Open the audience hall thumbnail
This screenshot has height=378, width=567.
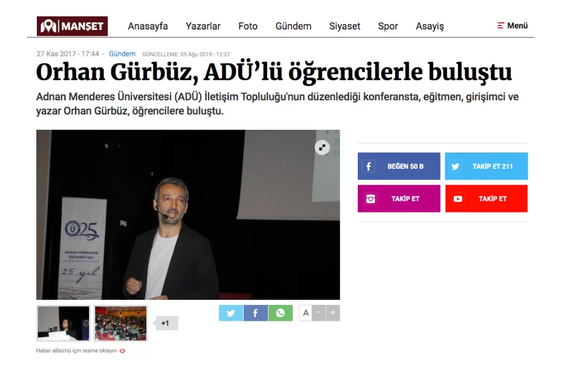121,324
